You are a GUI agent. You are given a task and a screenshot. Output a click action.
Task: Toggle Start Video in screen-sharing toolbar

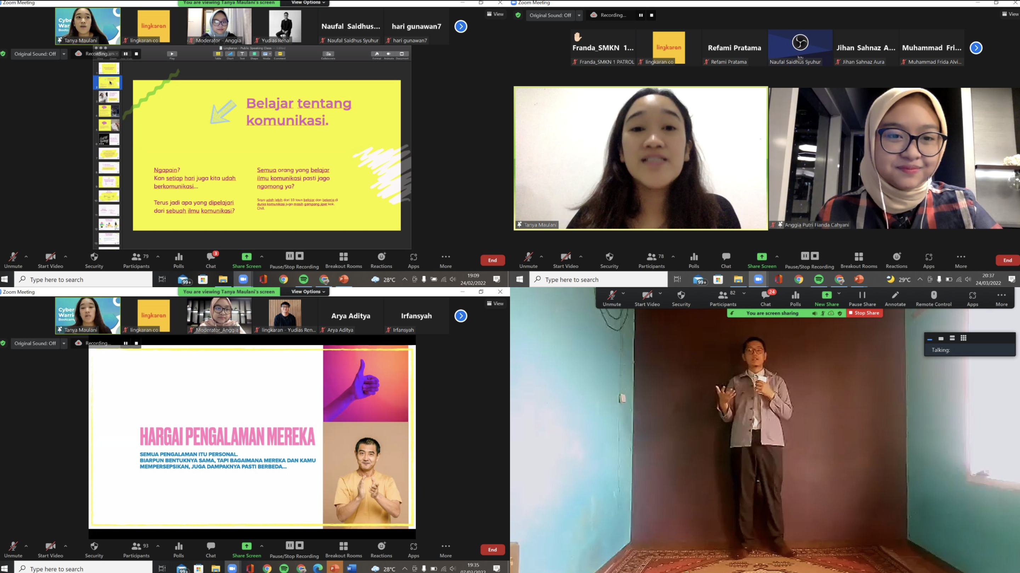pos(647,299)
